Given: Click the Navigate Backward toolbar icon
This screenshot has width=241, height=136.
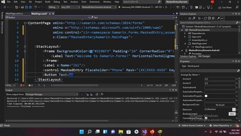Looking at the screenshot, I should tap(5, 7).
